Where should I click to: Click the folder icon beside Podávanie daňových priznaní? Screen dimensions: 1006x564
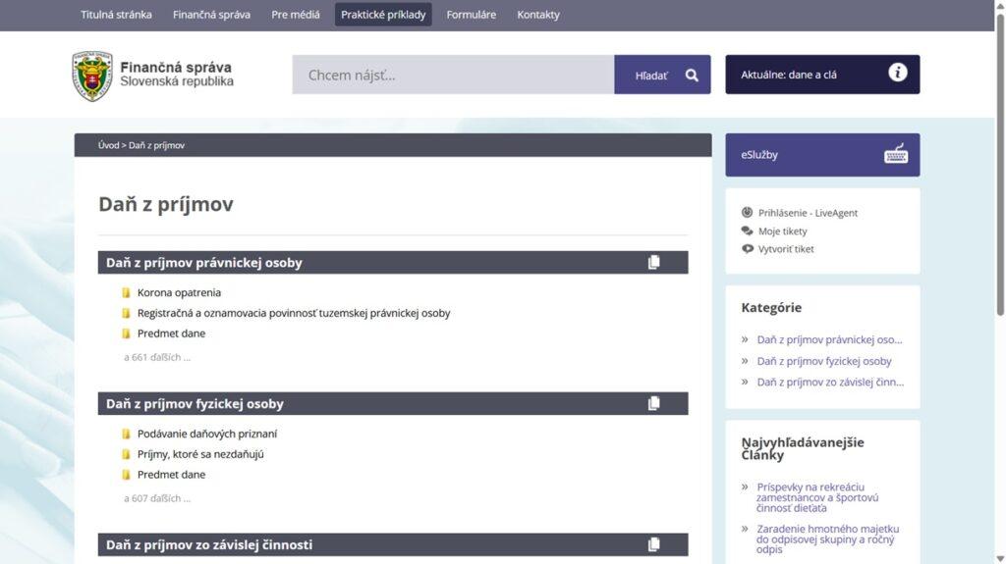tap(126, 434)
